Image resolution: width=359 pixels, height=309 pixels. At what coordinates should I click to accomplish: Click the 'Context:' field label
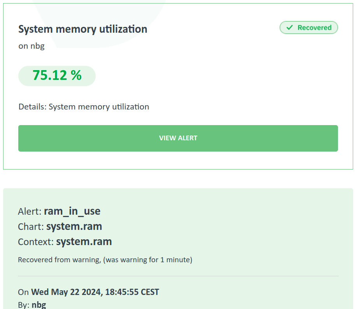click(36, 242)
